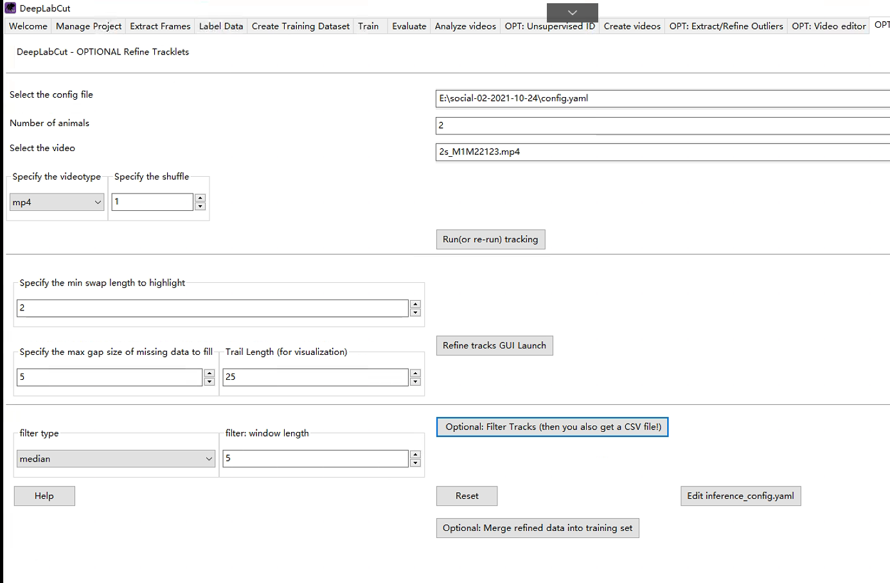
Task: Switch to the Label Data tab
Action: click(220, 26)
